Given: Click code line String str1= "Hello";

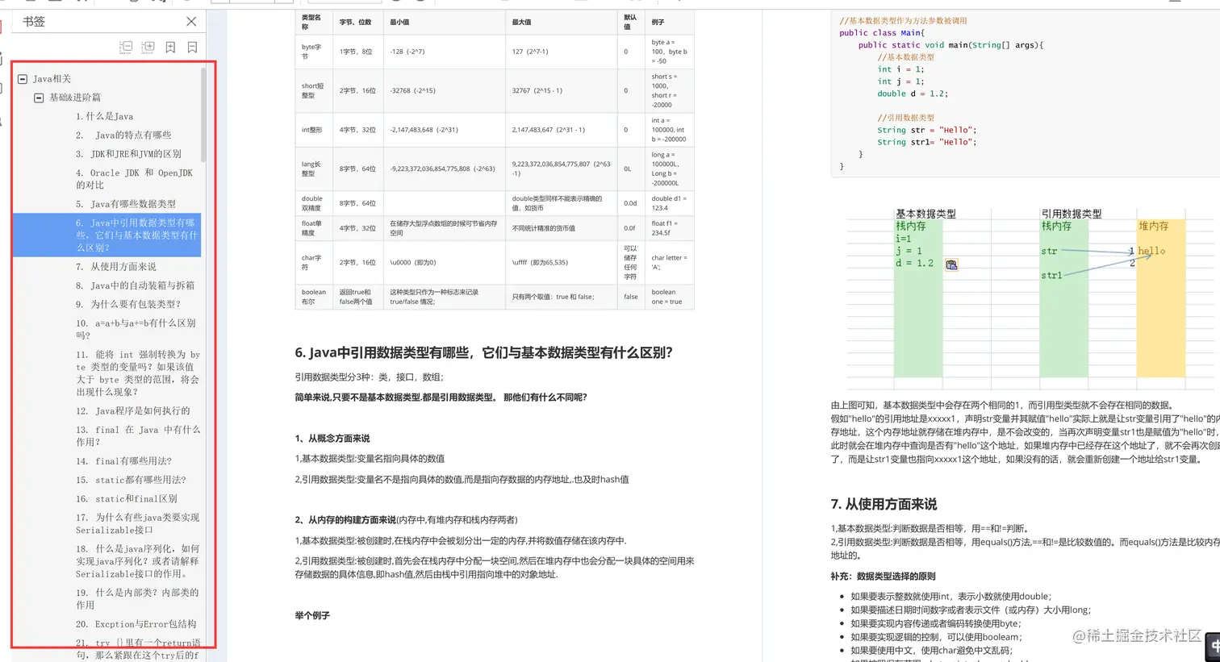Looking at the screenshot, I should click(x=926, y=142).
